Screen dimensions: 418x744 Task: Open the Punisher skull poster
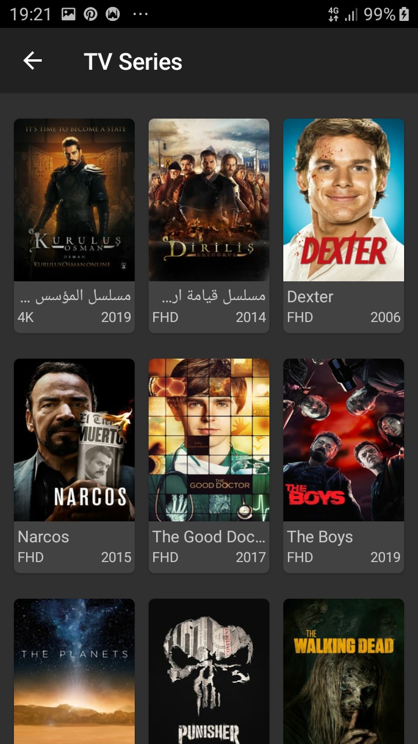(x=209, y=671)
